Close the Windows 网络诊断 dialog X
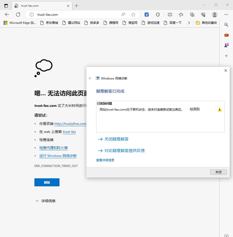Image resolution: width=233 pixels, height=237 pixels. pyautogui.click(x=225, y=70)
